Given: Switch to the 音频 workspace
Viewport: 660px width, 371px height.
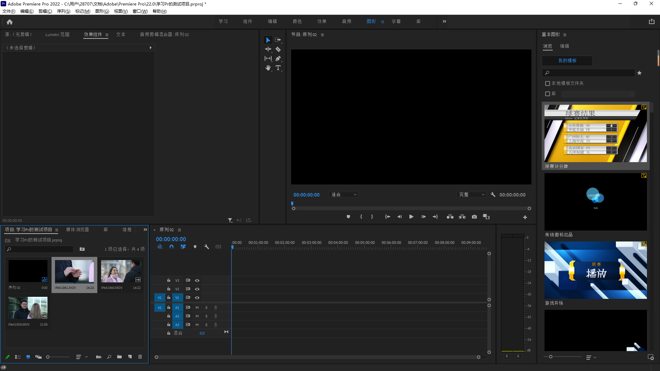Looking at the screenshot, I should 346,21.
